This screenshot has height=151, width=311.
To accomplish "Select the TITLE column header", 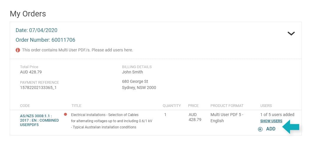I will point(76,105).
